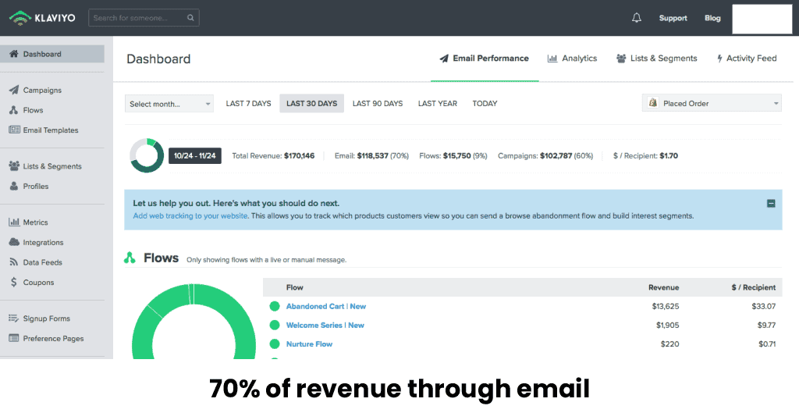Open Email Templates in sidebar
This screenshot has height=420, width=799.
[x=51, y=130]
